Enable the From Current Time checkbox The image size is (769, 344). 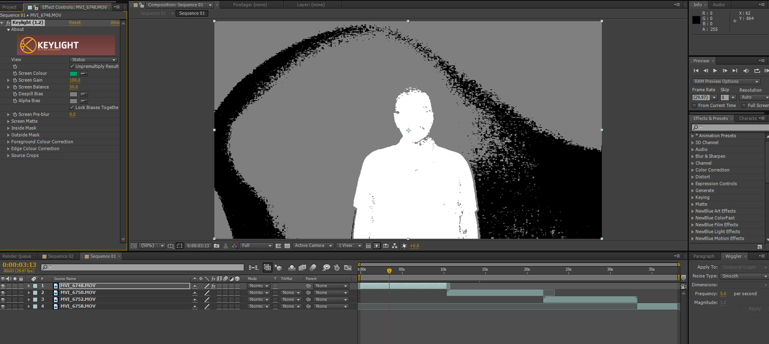coord(695,106)
